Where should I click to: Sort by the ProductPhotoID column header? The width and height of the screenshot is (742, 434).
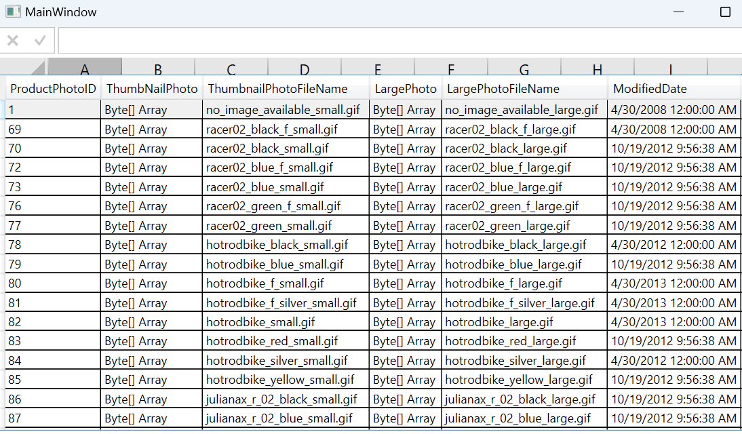click(53, 89)
